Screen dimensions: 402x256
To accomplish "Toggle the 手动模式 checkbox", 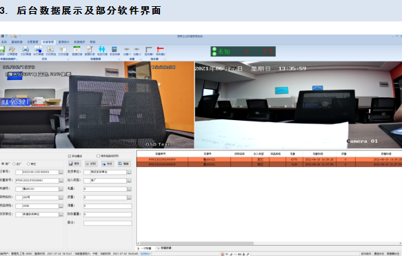I will coord(70,156).
